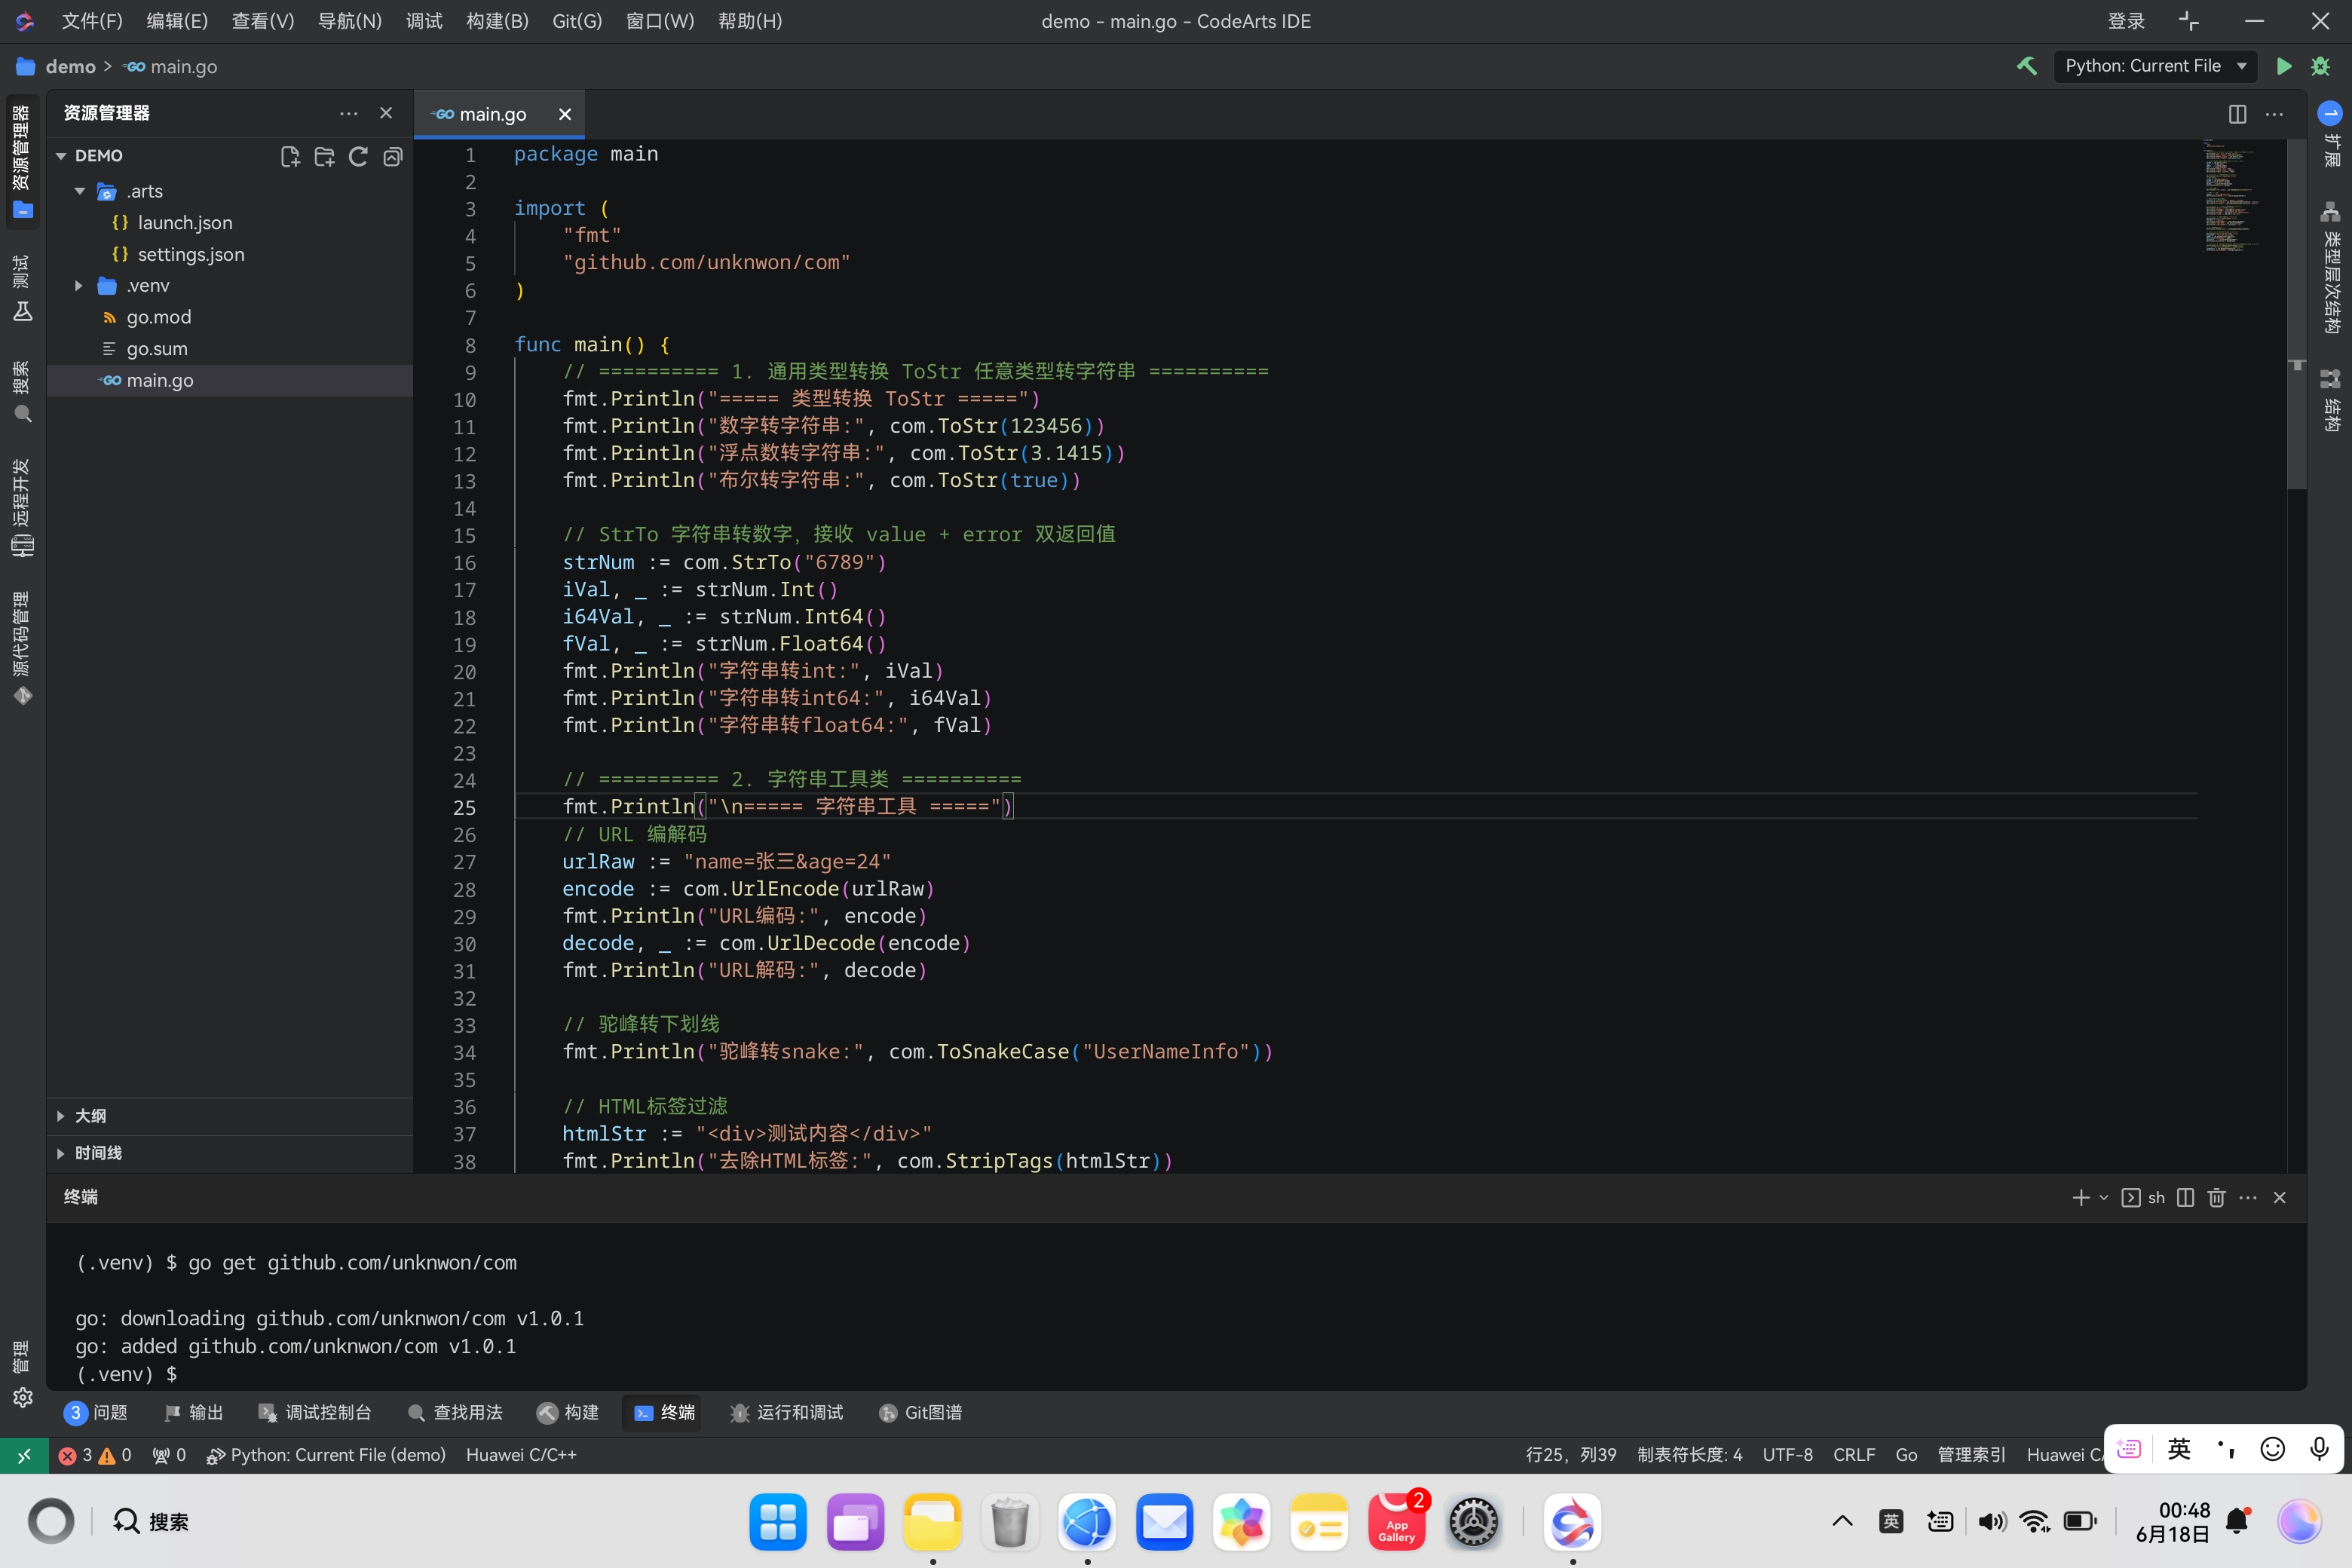The height and width of the screenshot is (1568, 2352).
Task: Close the main.go editor tab
Action: click(565, 114)
